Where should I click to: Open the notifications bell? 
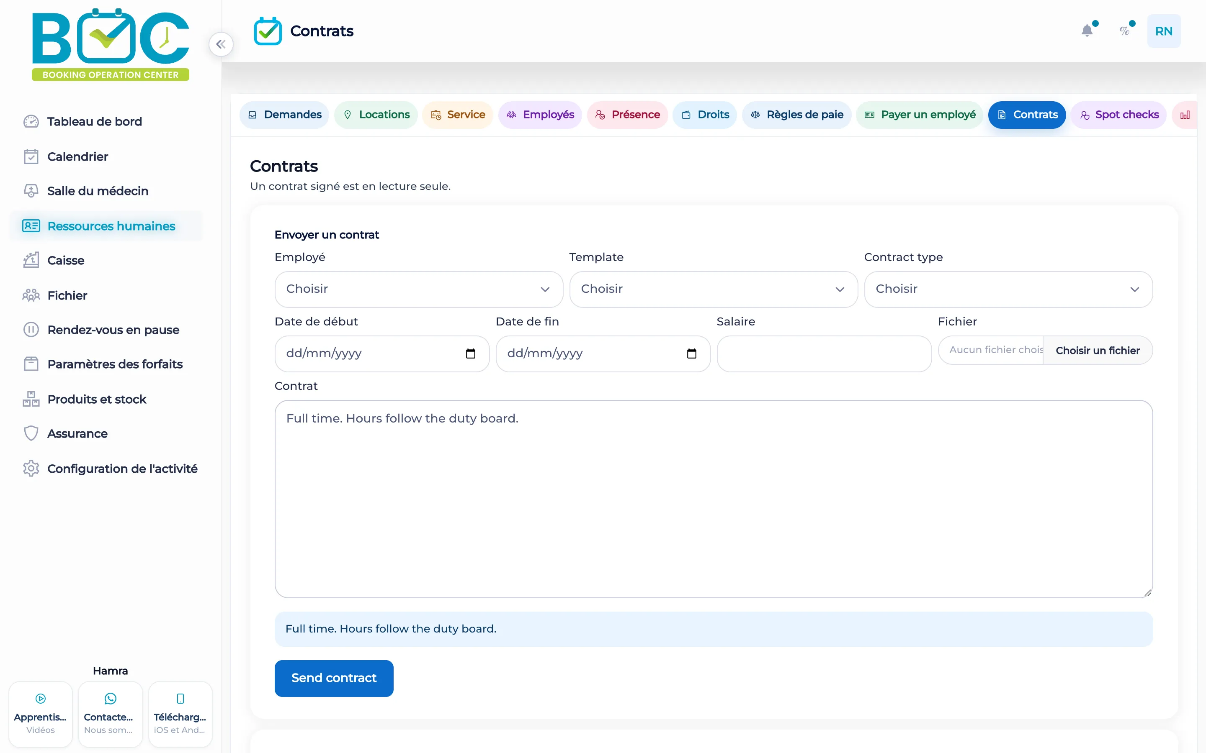tap(1087, 31)
